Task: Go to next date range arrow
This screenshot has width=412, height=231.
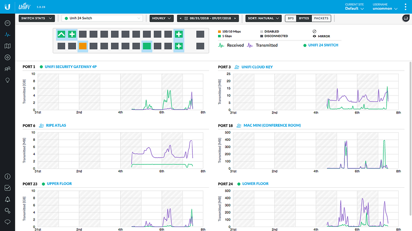Action: click(235, 18)
